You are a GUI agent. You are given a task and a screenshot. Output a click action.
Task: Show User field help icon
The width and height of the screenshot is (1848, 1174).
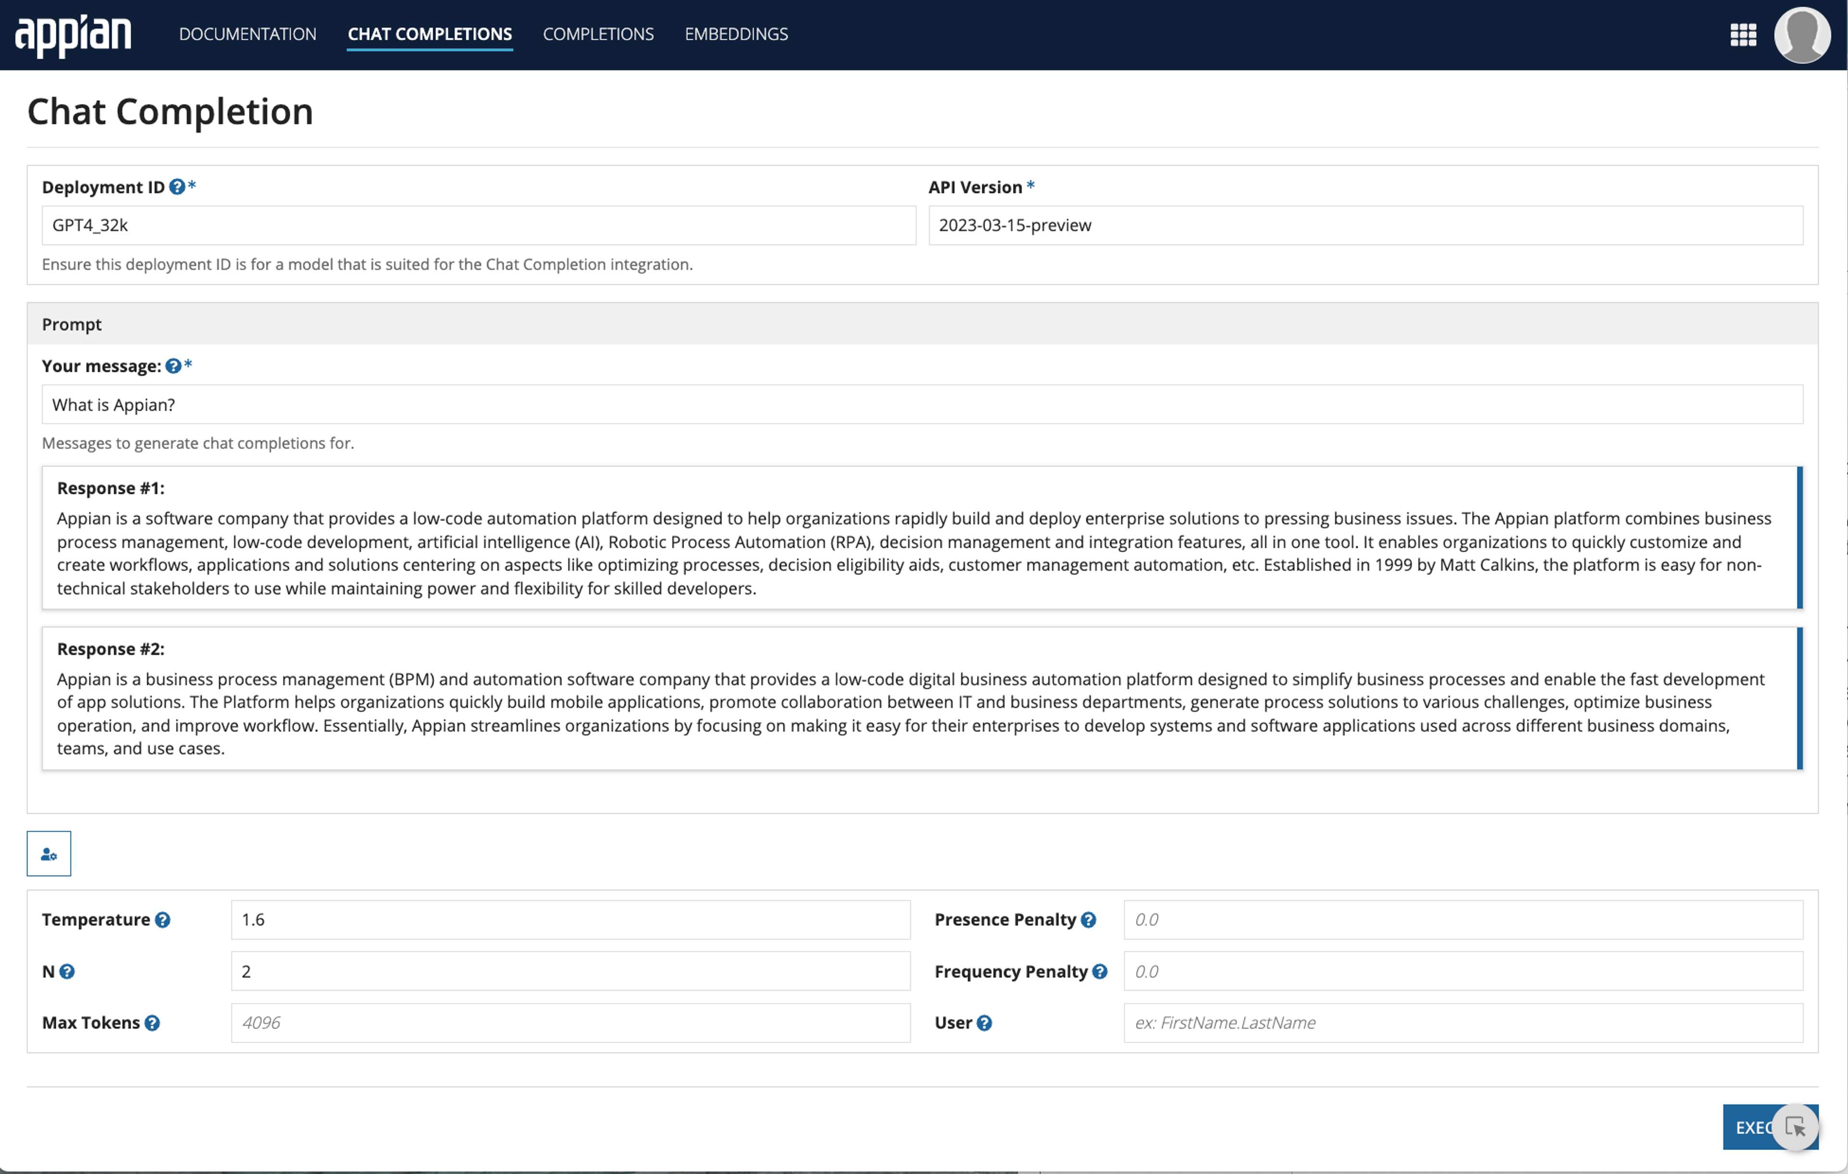point(985,1023)
